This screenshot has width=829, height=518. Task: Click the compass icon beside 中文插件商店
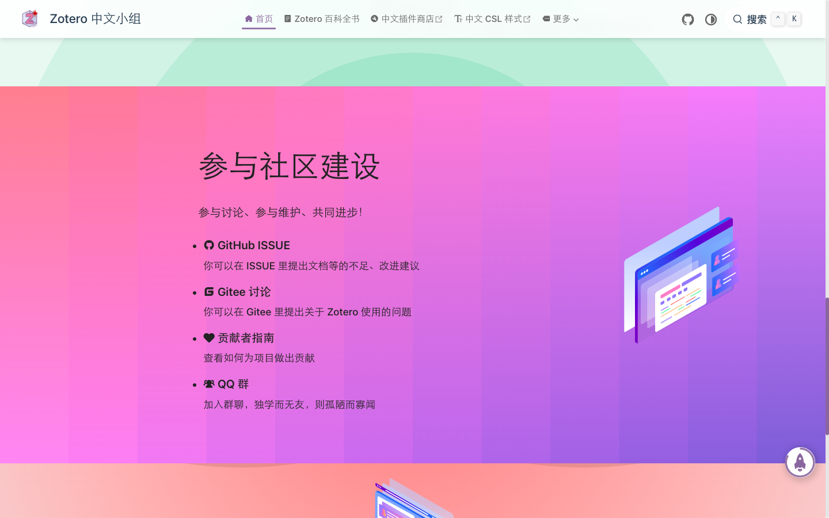pyautogui.click(x=373, y=18)
